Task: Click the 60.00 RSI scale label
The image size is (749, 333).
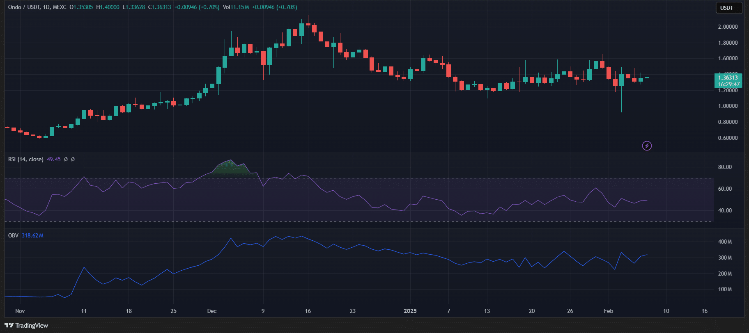Action: (725, 189)
